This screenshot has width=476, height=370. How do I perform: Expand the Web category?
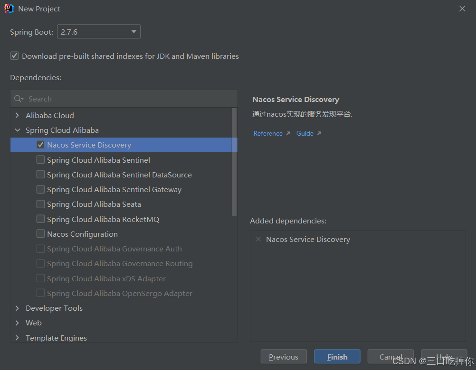click(17, 323)
